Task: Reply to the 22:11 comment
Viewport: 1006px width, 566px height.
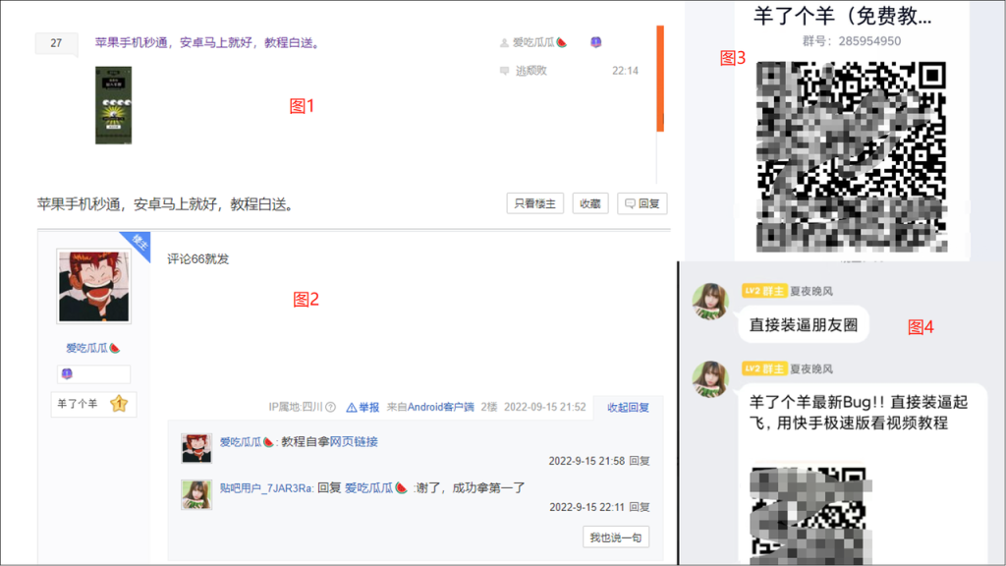Action: 640,507
